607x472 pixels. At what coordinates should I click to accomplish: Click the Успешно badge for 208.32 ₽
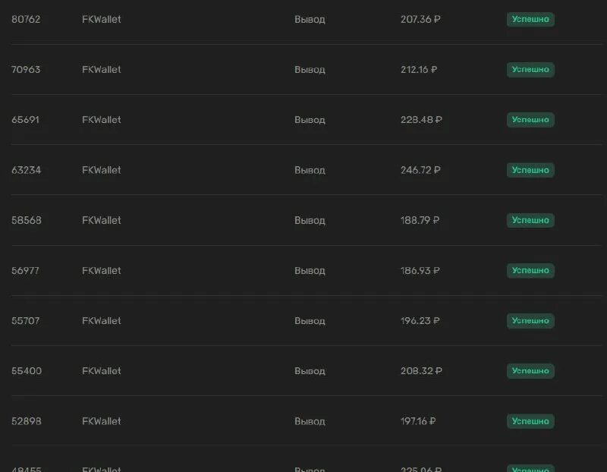tap(530, 371)
